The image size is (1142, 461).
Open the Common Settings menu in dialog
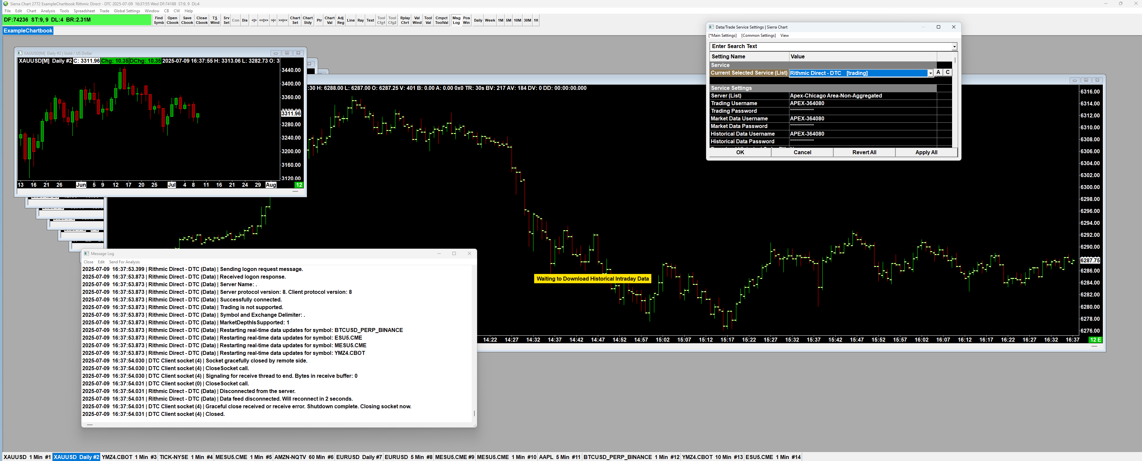click(x=758, y=35)
